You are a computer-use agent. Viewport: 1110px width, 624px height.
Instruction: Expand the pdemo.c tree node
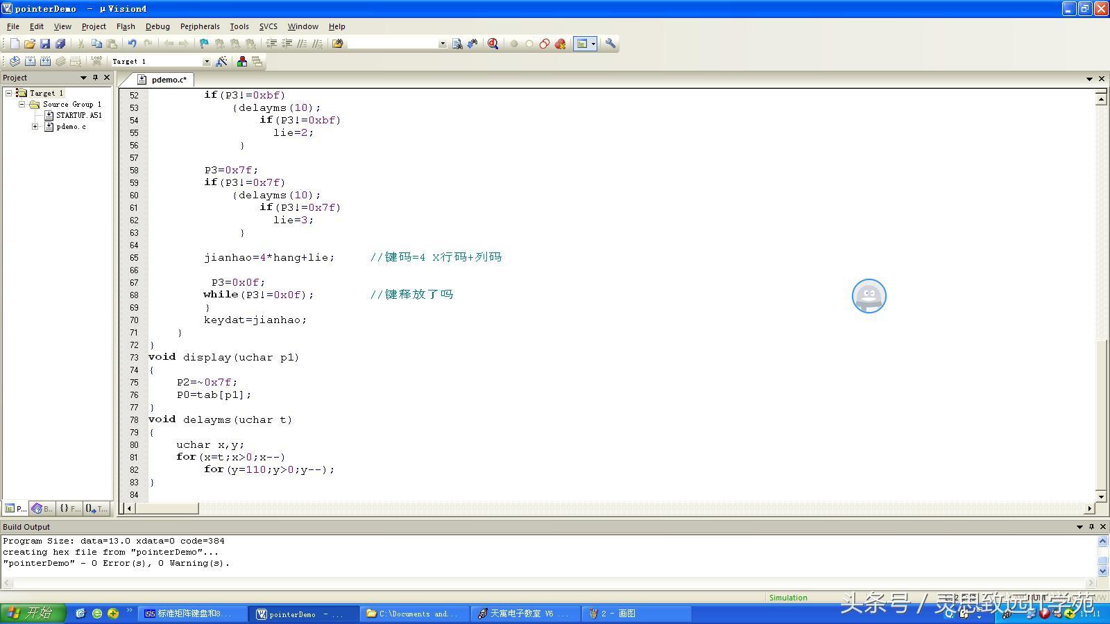[35, 127]
